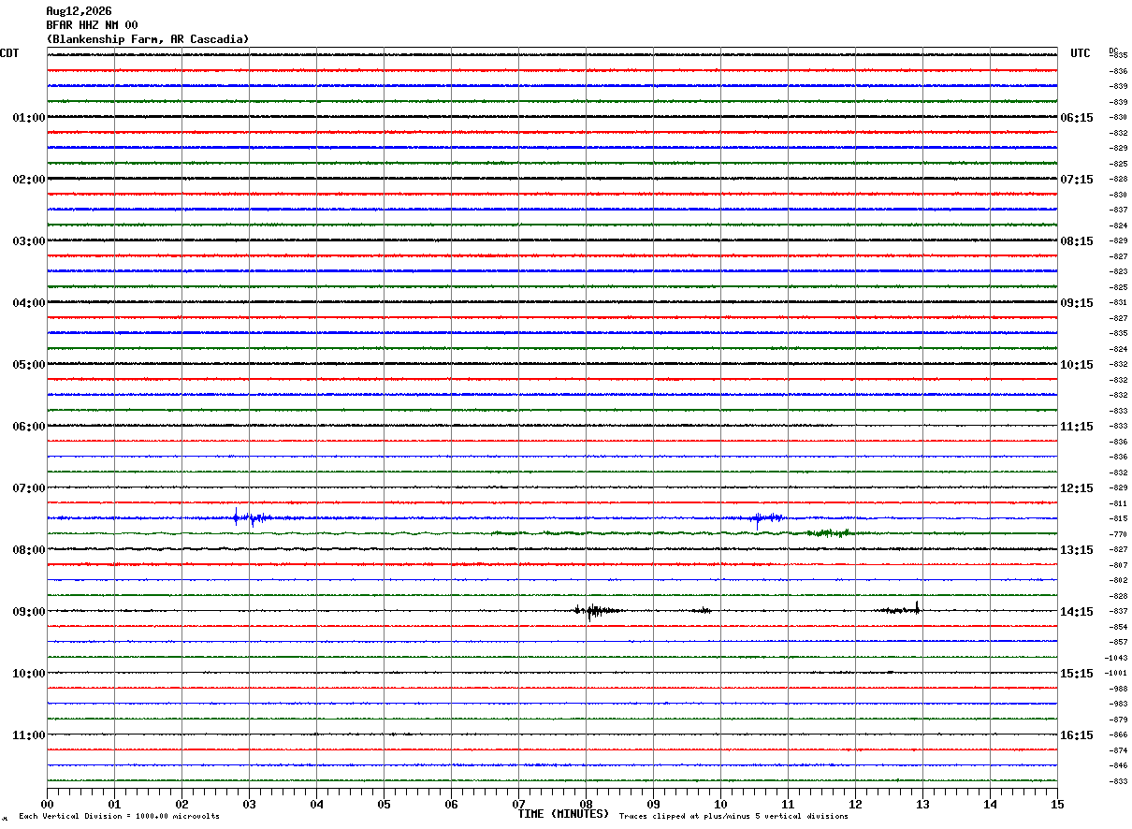This screenshot has height=829, width=1132.
Task: Select the 15 minute label on the x-axis
Action: 1057,804
